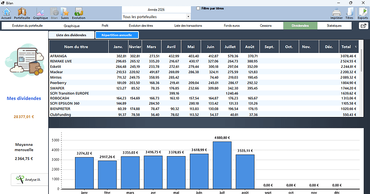Click the Imprimer printer icon

pyautogui.click(x=336, y=14)
